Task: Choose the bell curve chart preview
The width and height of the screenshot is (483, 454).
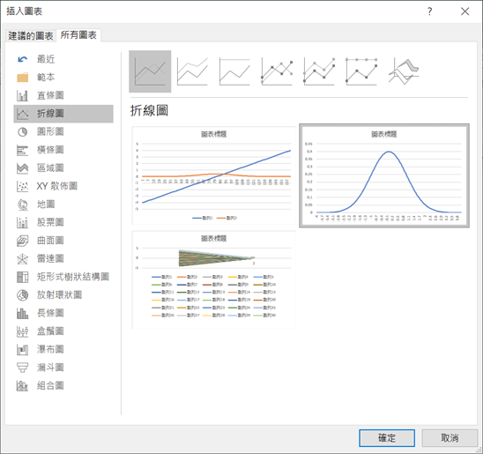Action: [384, 175]
